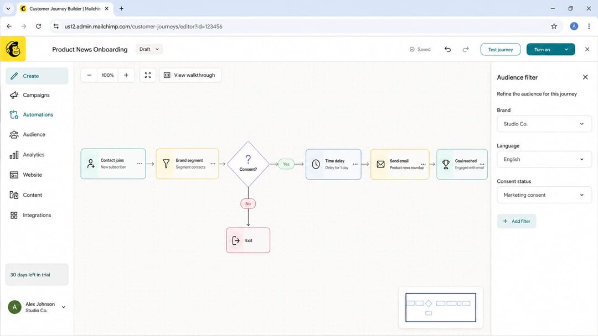This screenshot has width=598, height=336.
Task: Select the Goal reached node
Action: pyautogui.click(x=462, y=164)
